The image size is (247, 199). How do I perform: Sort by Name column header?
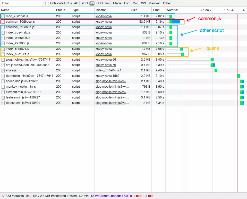[28, 10]
